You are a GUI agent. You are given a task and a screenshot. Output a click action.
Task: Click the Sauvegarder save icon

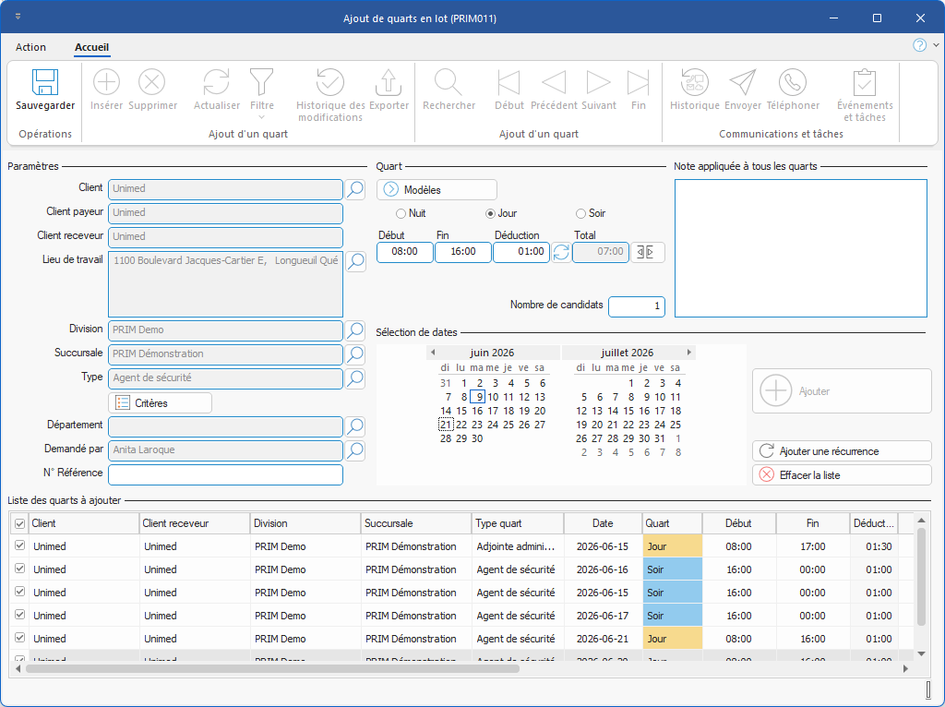45,82
